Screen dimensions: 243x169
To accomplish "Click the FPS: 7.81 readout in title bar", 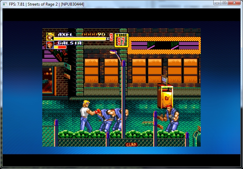I will (17, 4).
